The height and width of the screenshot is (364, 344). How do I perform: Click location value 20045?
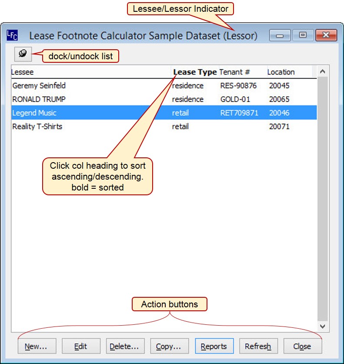279,86
